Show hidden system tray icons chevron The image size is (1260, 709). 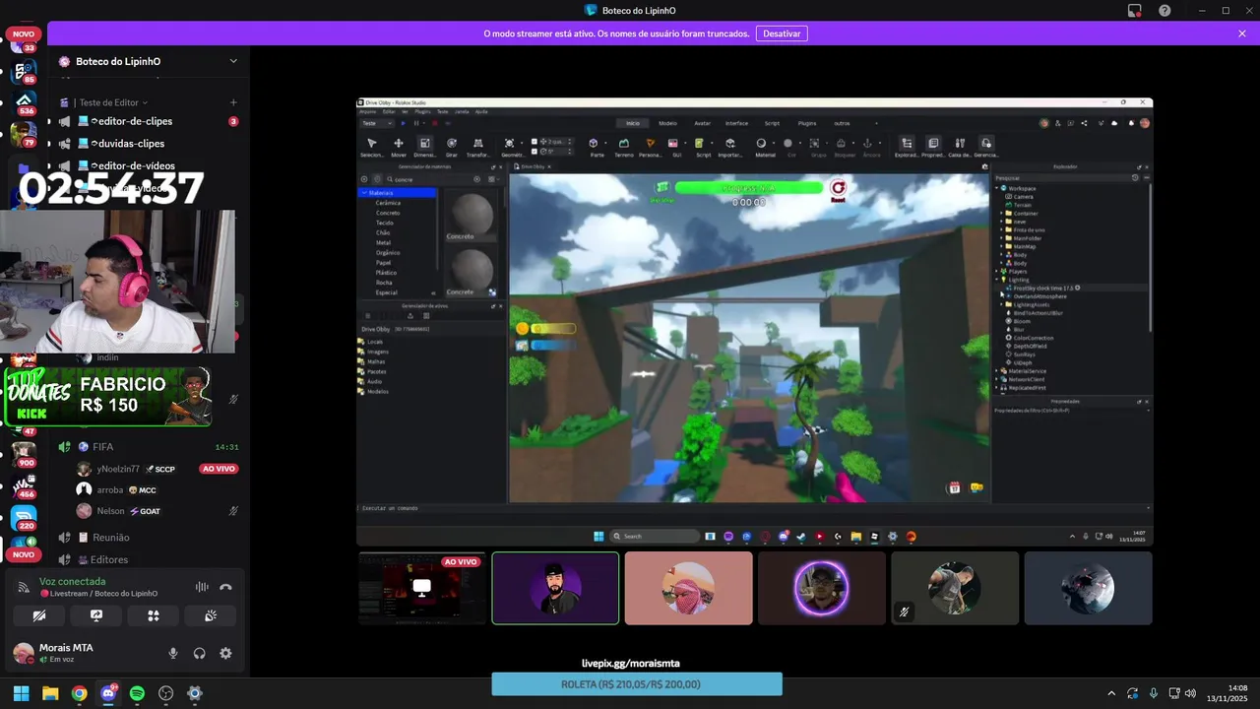1111,693
